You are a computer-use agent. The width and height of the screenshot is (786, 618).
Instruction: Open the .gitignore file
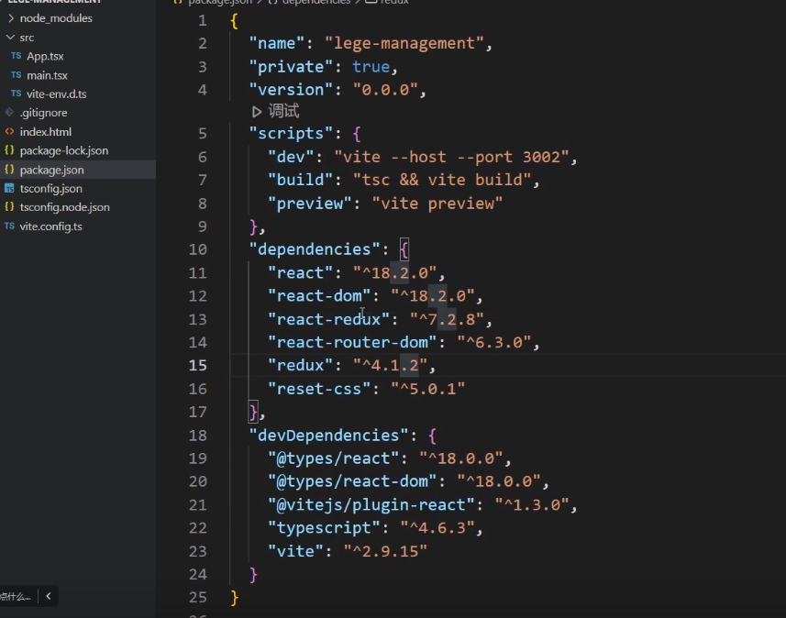click(44, 113)
